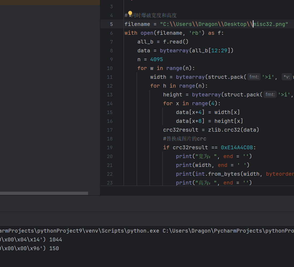Click the horizontal scrollbar in the left panel
Image resolution: width=294 pixels, height=267 pixels.
[44, 193]
